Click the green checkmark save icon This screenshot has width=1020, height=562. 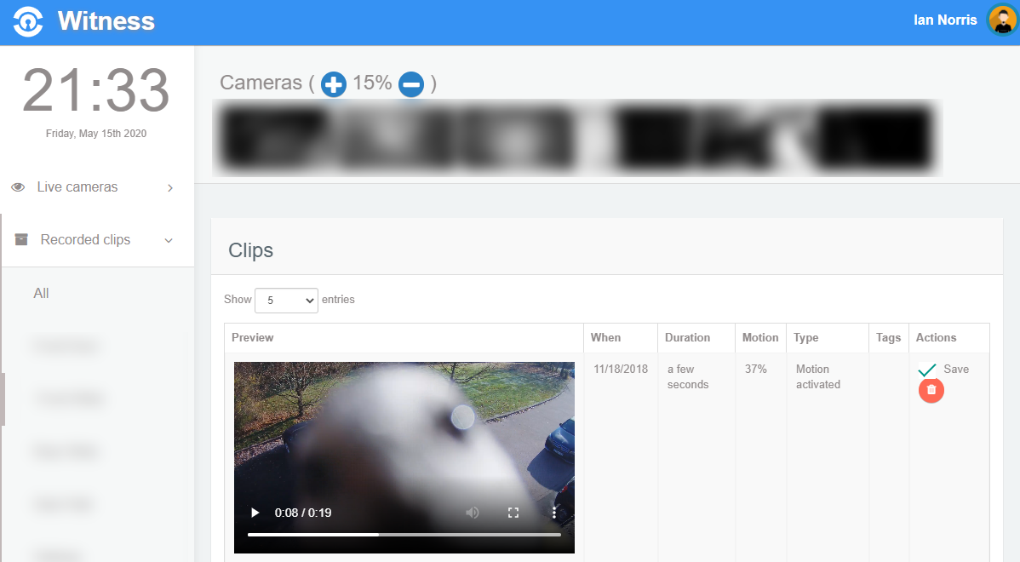click(x=927, y=370)
